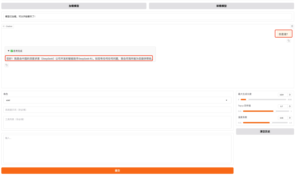This screenshot has width=298, height=177.
Task: Reset the 温度系数 value
Action: 290,118
